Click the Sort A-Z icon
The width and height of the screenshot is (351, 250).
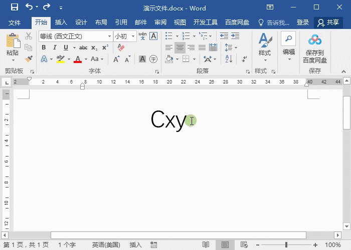click(229, 59)
